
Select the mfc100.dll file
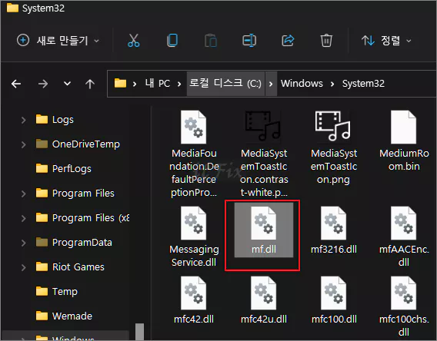tap(334, 300)
